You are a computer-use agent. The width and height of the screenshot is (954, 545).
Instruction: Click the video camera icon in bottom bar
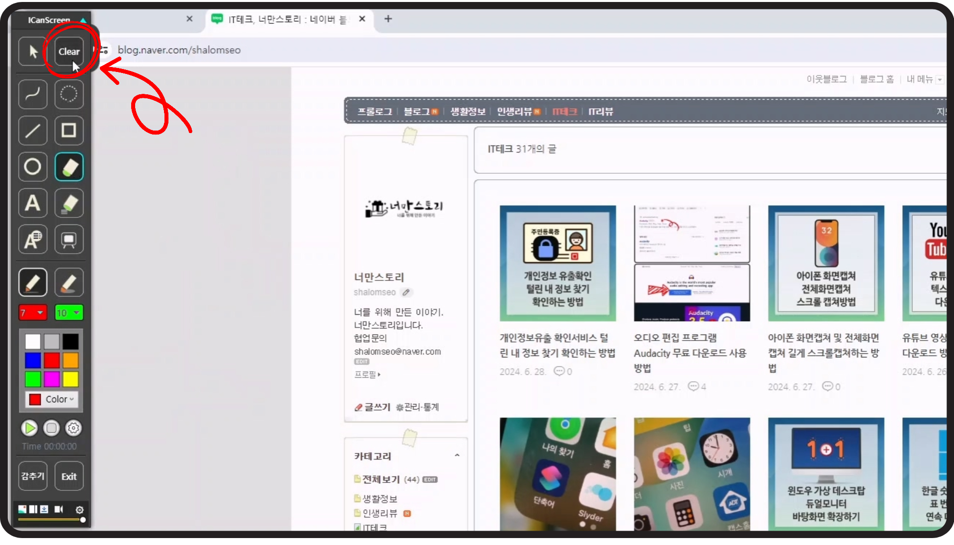[x=59, y=509]
